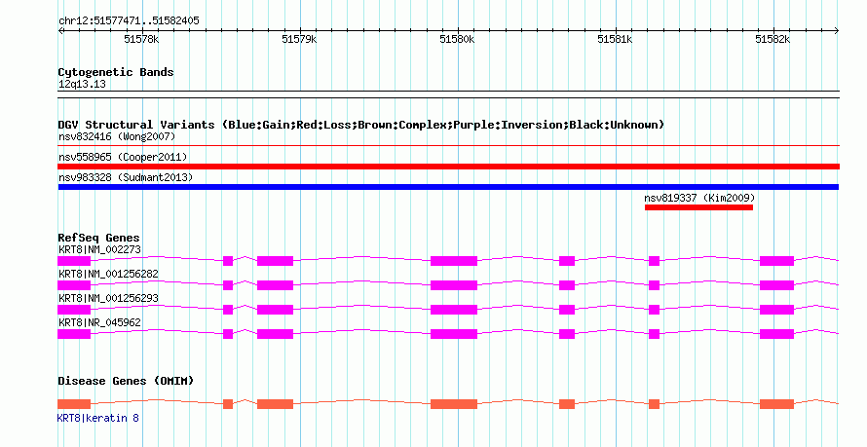Viewport: 867px width, 447px height.
Task: Click the widest exon of NM_001256282 near 51580k
Action: pyautogui.click(x=454, y=285)
